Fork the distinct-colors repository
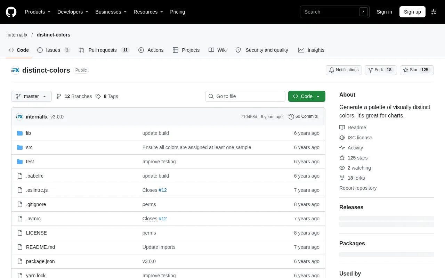 [381, 70]
